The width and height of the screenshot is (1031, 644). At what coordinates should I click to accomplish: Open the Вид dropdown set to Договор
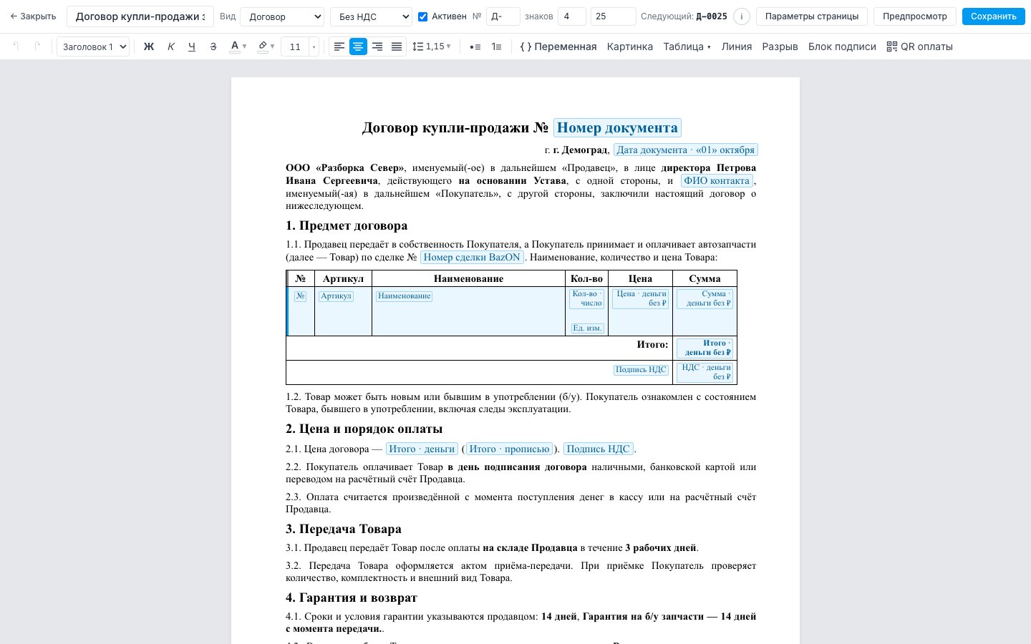point(282,16)
